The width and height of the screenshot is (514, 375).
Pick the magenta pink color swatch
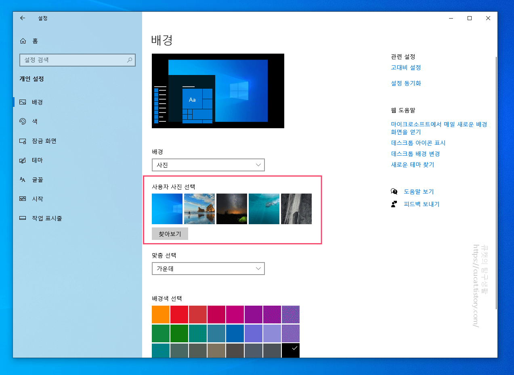pyautogui.click(x=235, y=315)
